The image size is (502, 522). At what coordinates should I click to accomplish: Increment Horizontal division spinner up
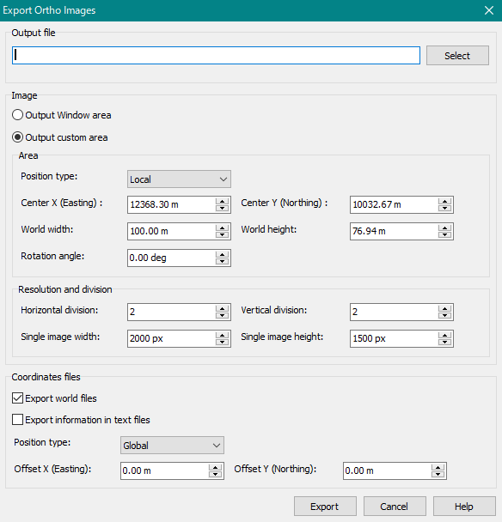point(222,308)
